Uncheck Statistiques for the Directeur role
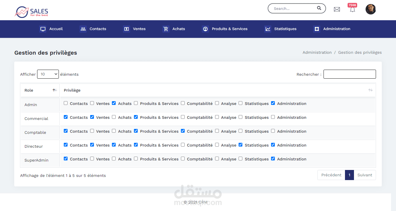Screen dimensions: 396x211 pos(240,145)
